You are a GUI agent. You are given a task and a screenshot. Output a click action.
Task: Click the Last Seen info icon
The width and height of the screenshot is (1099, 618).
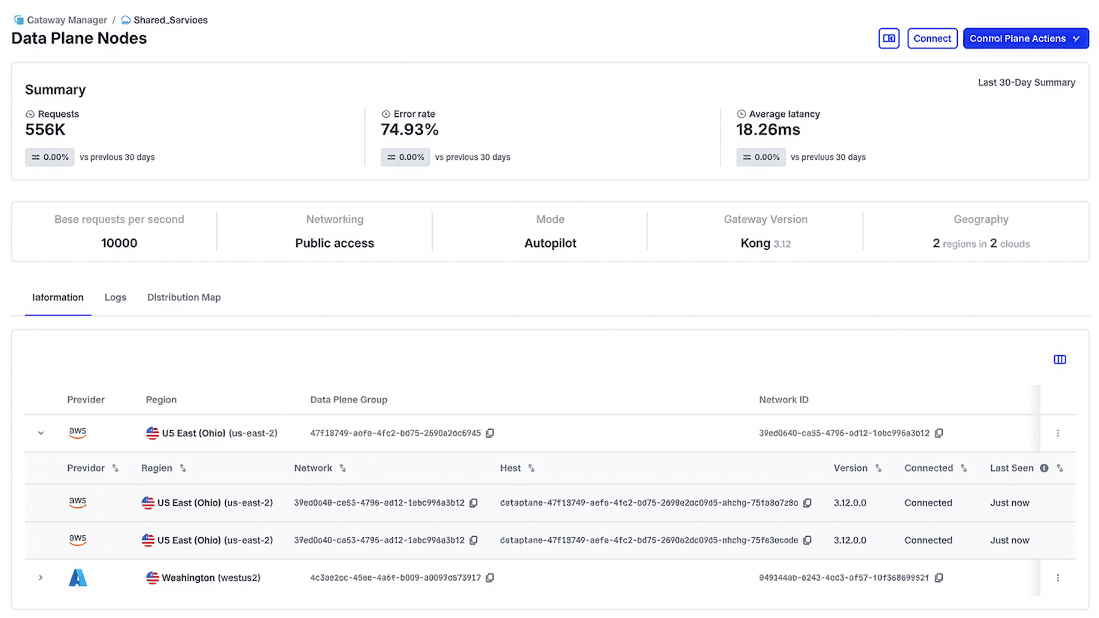point(1044,468)
